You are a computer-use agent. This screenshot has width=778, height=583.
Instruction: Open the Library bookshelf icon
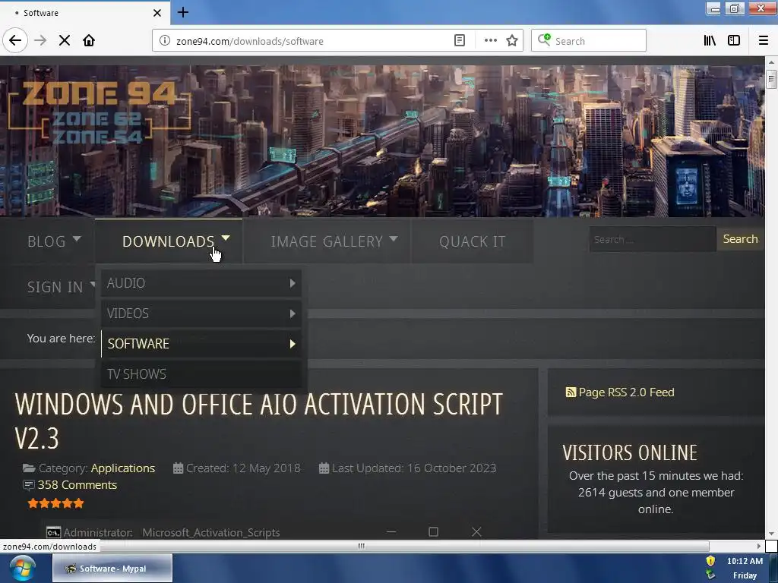pyautogui.click(x=710, y=41)
